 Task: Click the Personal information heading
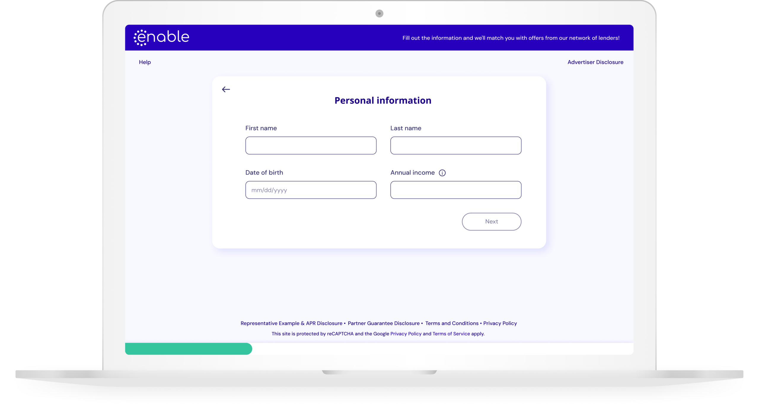click(383, 101)
